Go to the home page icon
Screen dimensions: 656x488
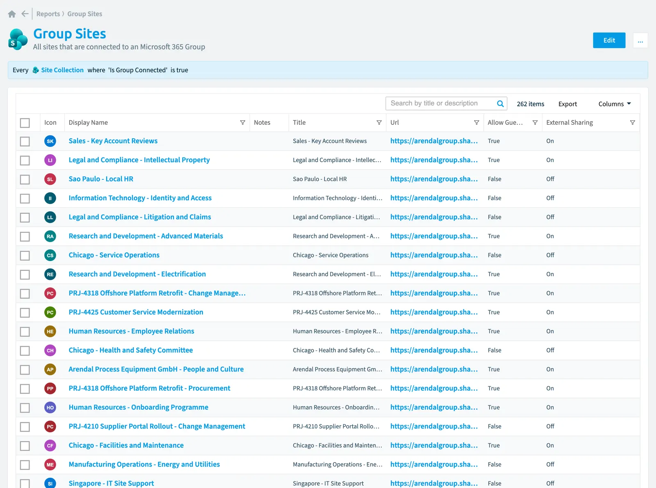12,14
